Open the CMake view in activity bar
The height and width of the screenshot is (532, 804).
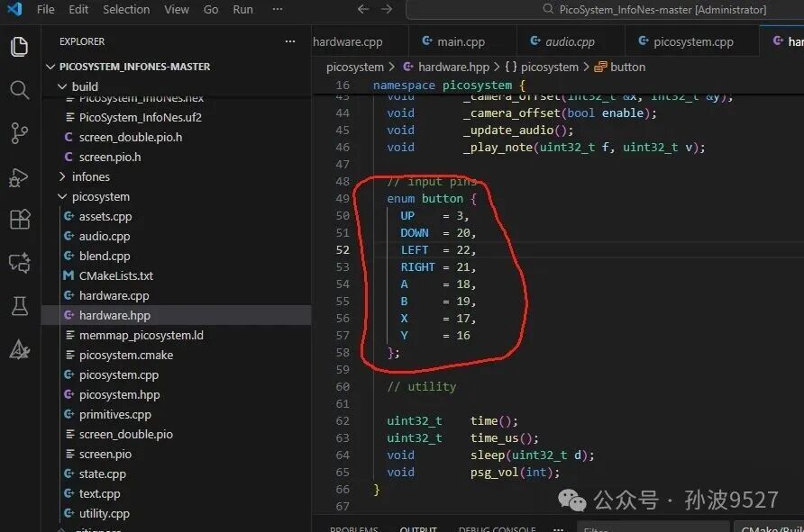point(20,349)
